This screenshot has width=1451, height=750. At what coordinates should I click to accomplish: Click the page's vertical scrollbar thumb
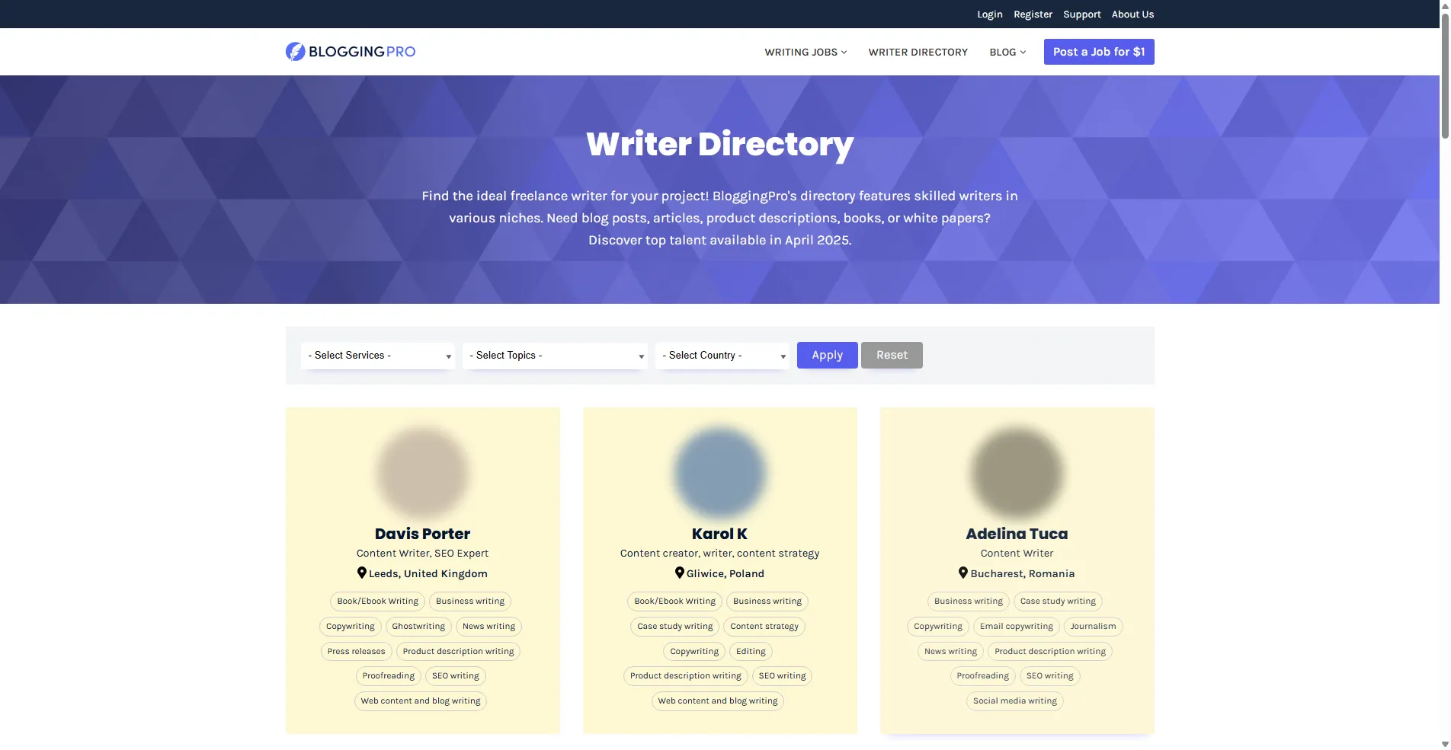coord(1445,76)
